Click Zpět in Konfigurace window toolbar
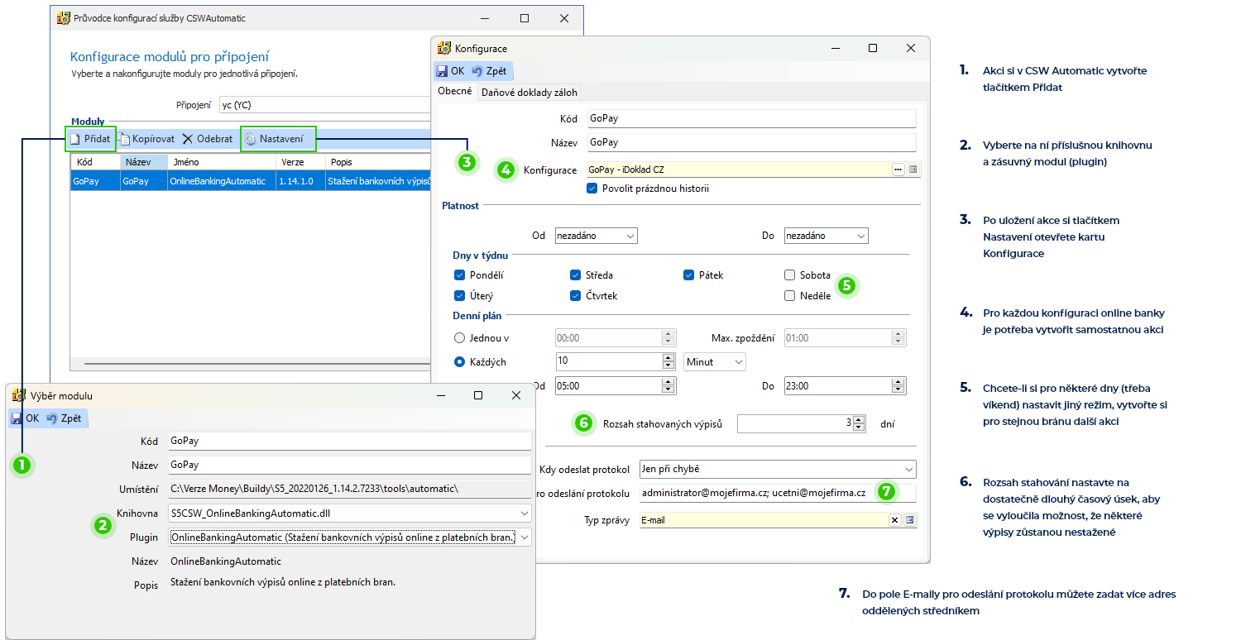The image size is (1241, 640). pyautogui.click(x=488, y=71)
